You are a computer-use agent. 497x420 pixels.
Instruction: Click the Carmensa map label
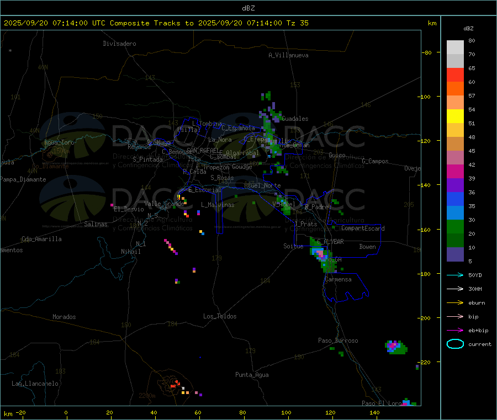click(x=338, y=279)
